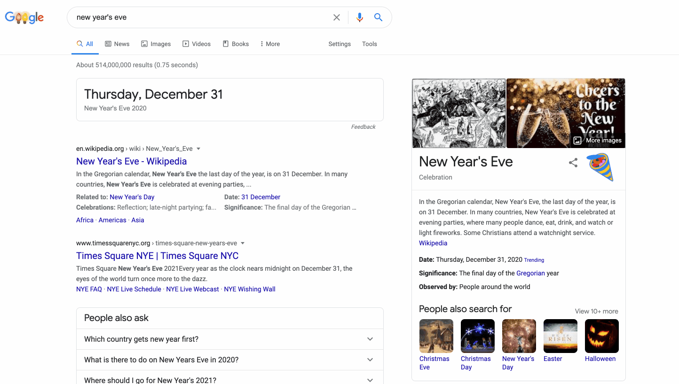The height and width of the screenshot is (384, 679).
Task: Open the Africa sitelink
Action: [85, 220]
